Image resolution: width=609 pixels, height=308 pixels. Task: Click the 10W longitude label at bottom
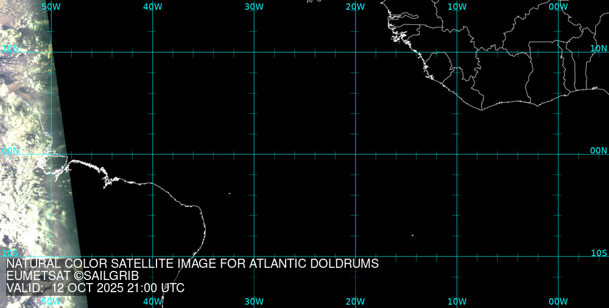click(x=457, y=301)
